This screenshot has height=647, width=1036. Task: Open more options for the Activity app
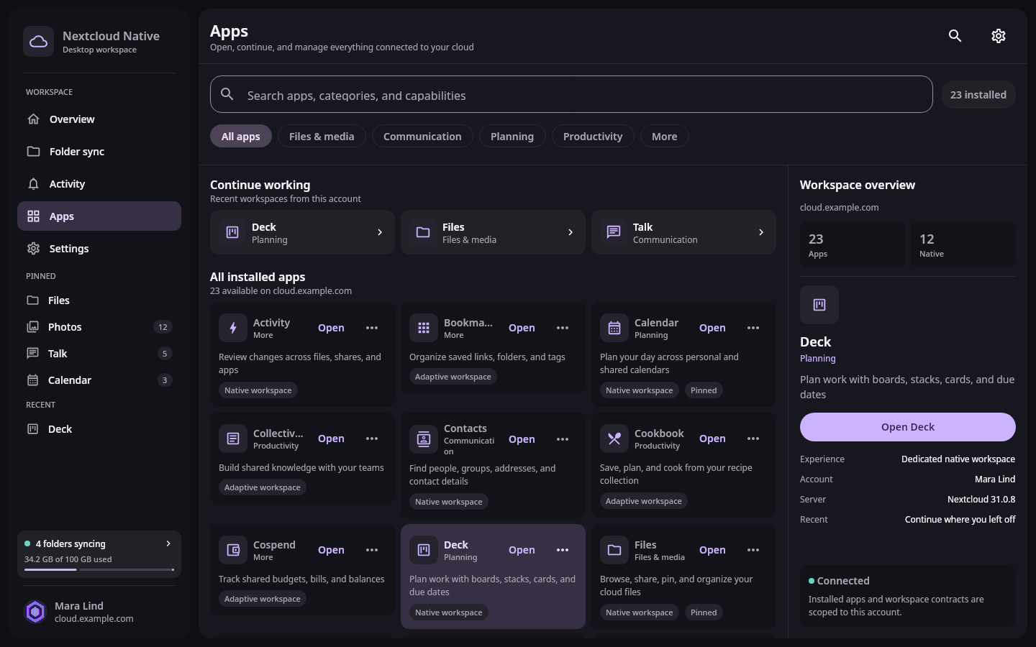pyautogui.click(x=372, y=328)
